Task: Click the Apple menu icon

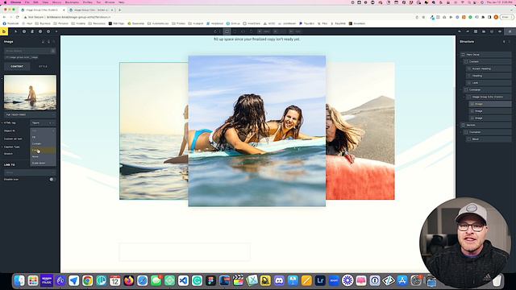Action: point(5,2)
